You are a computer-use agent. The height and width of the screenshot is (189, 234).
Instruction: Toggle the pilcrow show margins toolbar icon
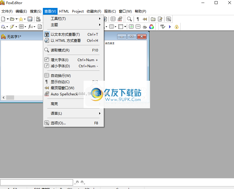(x=138, y=19)
